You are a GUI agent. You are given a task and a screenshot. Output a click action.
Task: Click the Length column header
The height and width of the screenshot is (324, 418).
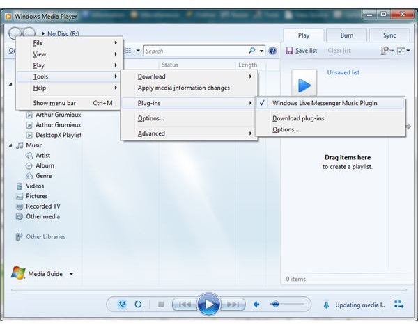pos(247,65)
